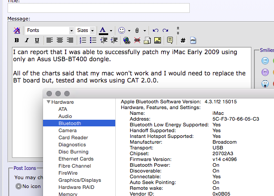Click the firmware version v14 c4096
The height and width of the screenshot is (196, 274).
(x=224, y=159)
